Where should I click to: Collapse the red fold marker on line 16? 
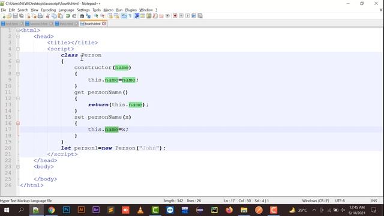click(17, 123)
